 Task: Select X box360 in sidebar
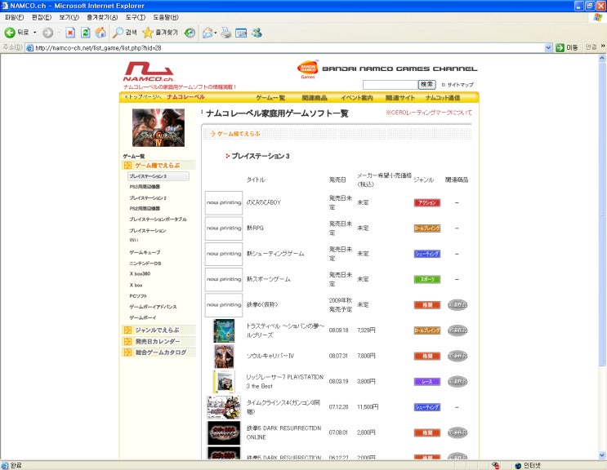pos(140,273)
